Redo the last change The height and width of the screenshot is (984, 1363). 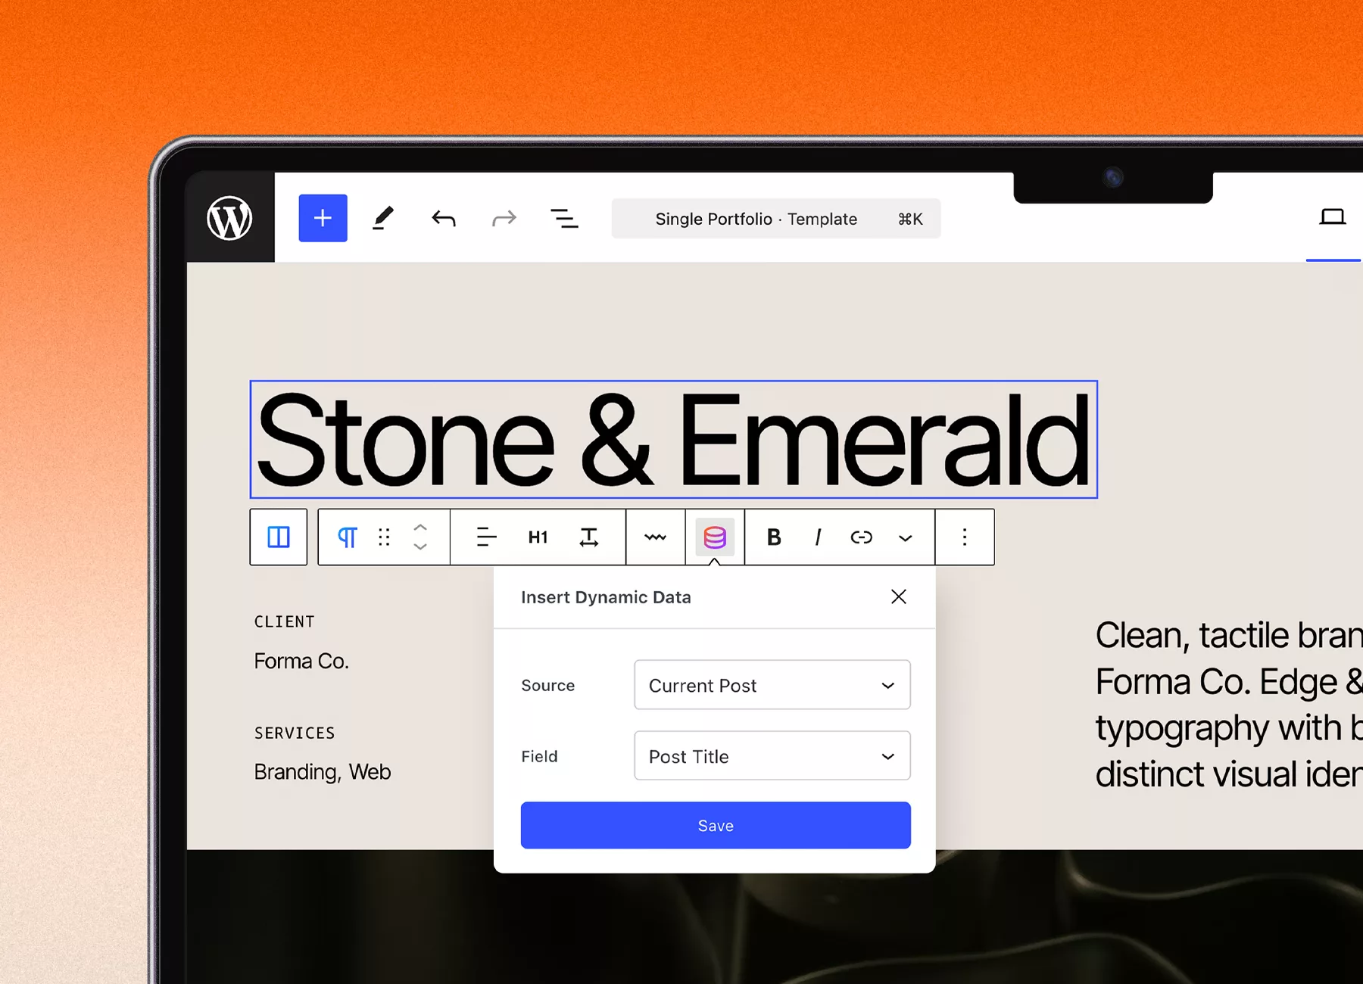504,218
